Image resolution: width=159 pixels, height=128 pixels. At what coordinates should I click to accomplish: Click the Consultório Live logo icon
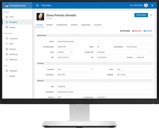[x=7, y=5]
